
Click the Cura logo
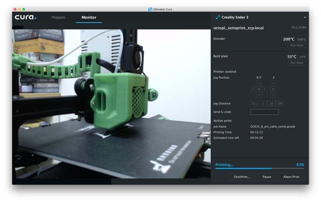coord(26,17)
